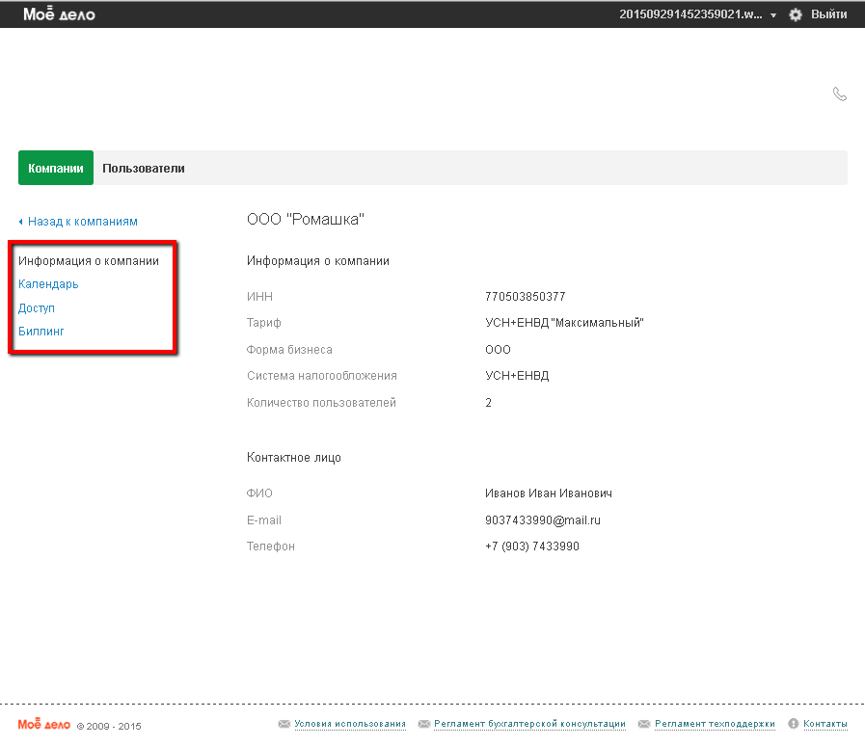Viewport: 865px width, 746px height.
Task: Click envelope icon beside Регламент бухгалтерской консультации
Action: tap(424, 724)
